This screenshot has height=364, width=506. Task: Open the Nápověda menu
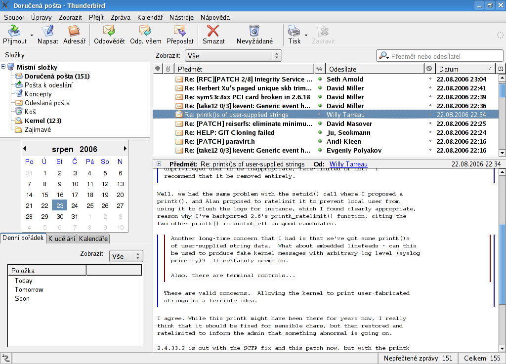215,17
